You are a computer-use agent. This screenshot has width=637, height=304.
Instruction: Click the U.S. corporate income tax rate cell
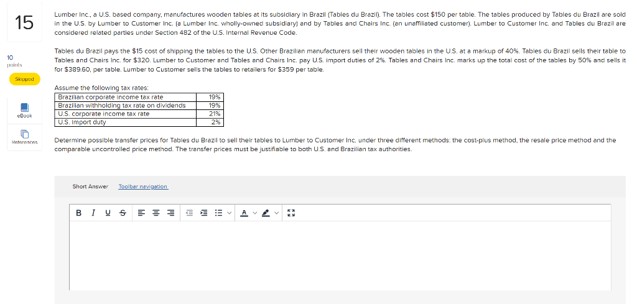tap(126, 114)
